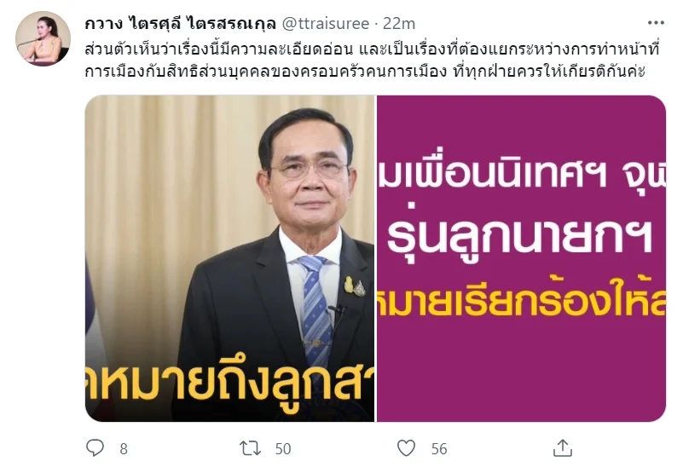The image size is (683, 473).
Task: Open the 22m timestamp link
Action: pyautogui.click(x=399, y=24)
